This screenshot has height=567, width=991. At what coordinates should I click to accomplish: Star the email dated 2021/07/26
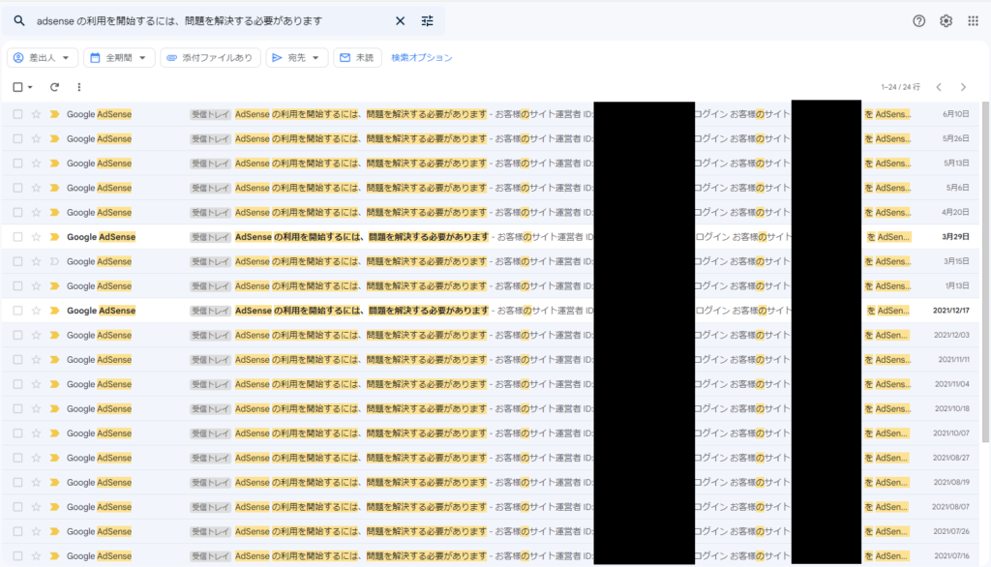[x=36, y=531]
